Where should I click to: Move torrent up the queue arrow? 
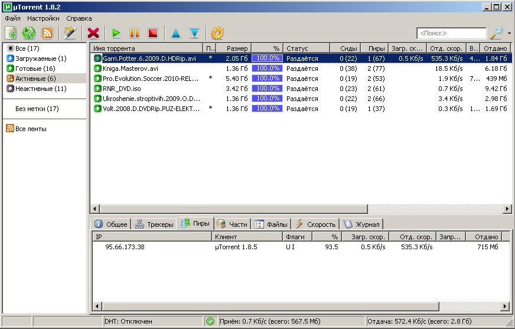(x=176, y=33)
